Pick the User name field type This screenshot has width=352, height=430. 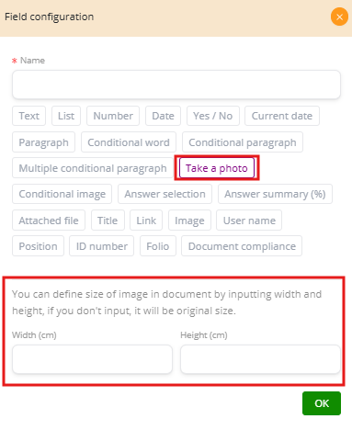point(249,221)
